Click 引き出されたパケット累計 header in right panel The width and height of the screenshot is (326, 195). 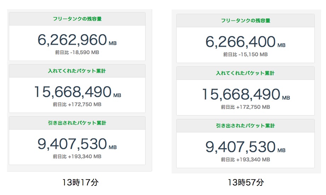(x=245, y=125)
